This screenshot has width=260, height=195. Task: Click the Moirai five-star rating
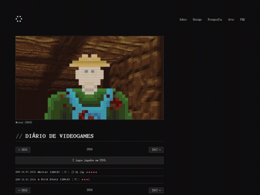(91, 172)
